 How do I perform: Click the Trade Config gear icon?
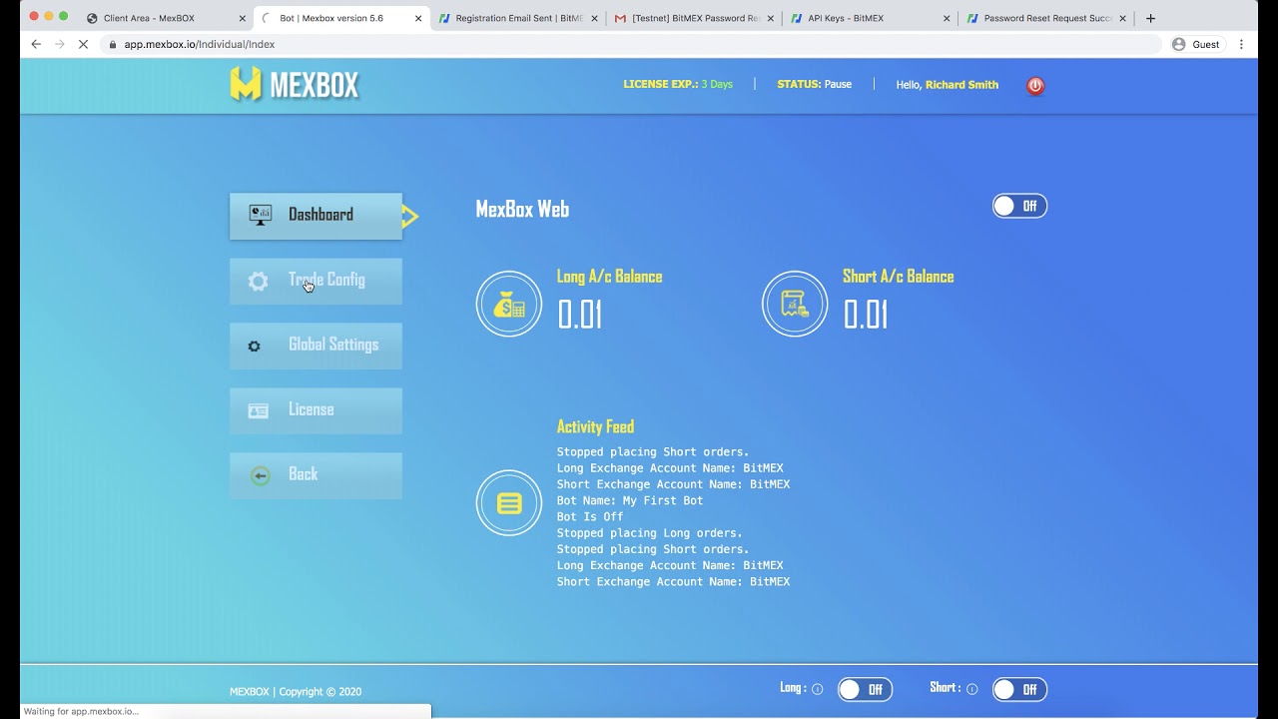(x=258, y=282)
